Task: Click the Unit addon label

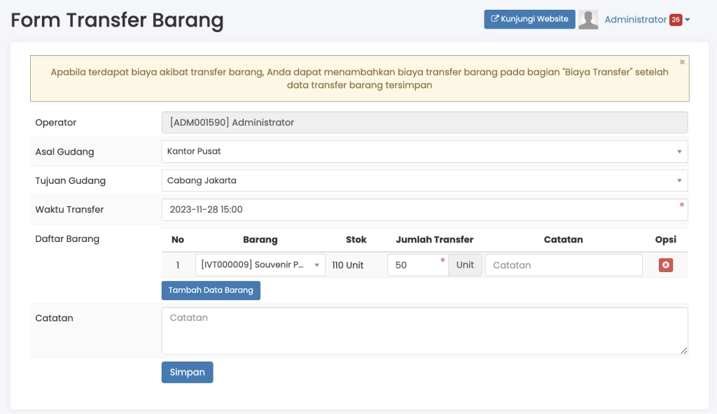Action: coord(465,265)
